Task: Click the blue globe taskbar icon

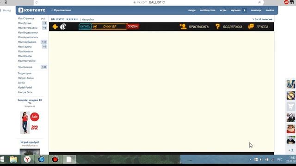Action: [41, 160]
